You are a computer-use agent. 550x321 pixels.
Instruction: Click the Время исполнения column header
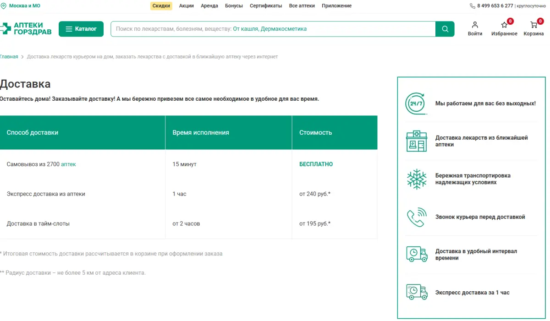(x=201, y=132)
